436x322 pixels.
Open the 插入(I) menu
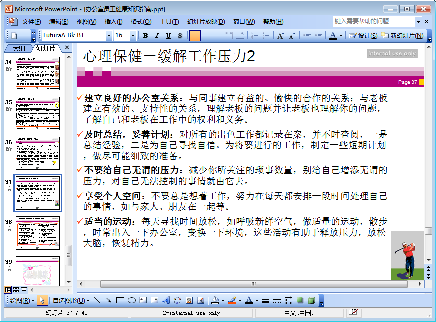[113, 21]
